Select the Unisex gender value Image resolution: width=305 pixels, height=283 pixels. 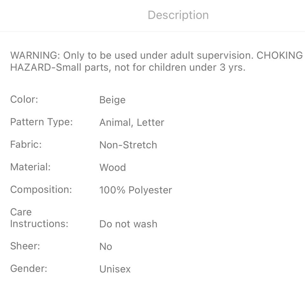[x=115, y=269]
